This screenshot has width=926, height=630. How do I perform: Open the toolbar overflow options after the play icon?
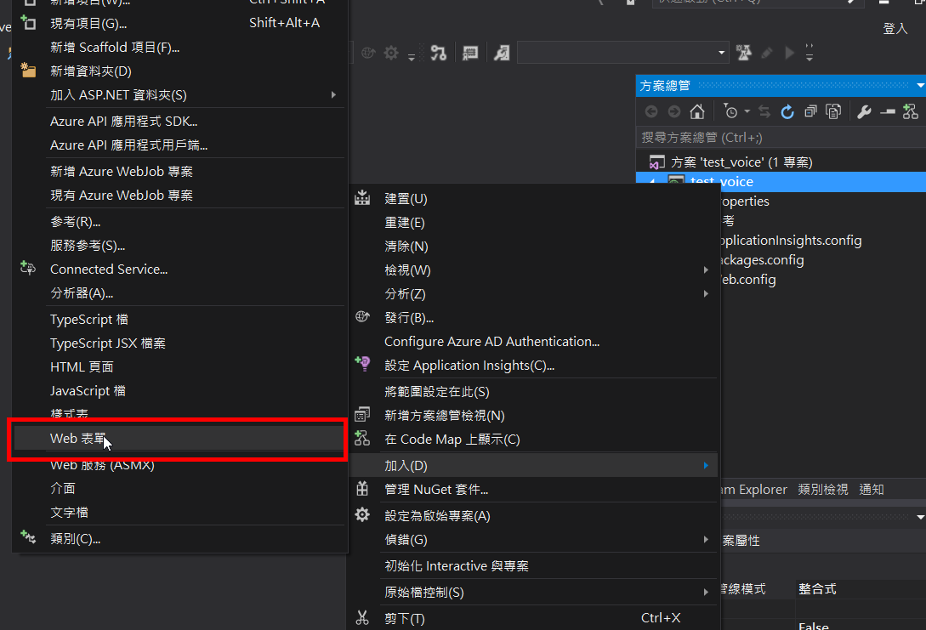(809, 54)
